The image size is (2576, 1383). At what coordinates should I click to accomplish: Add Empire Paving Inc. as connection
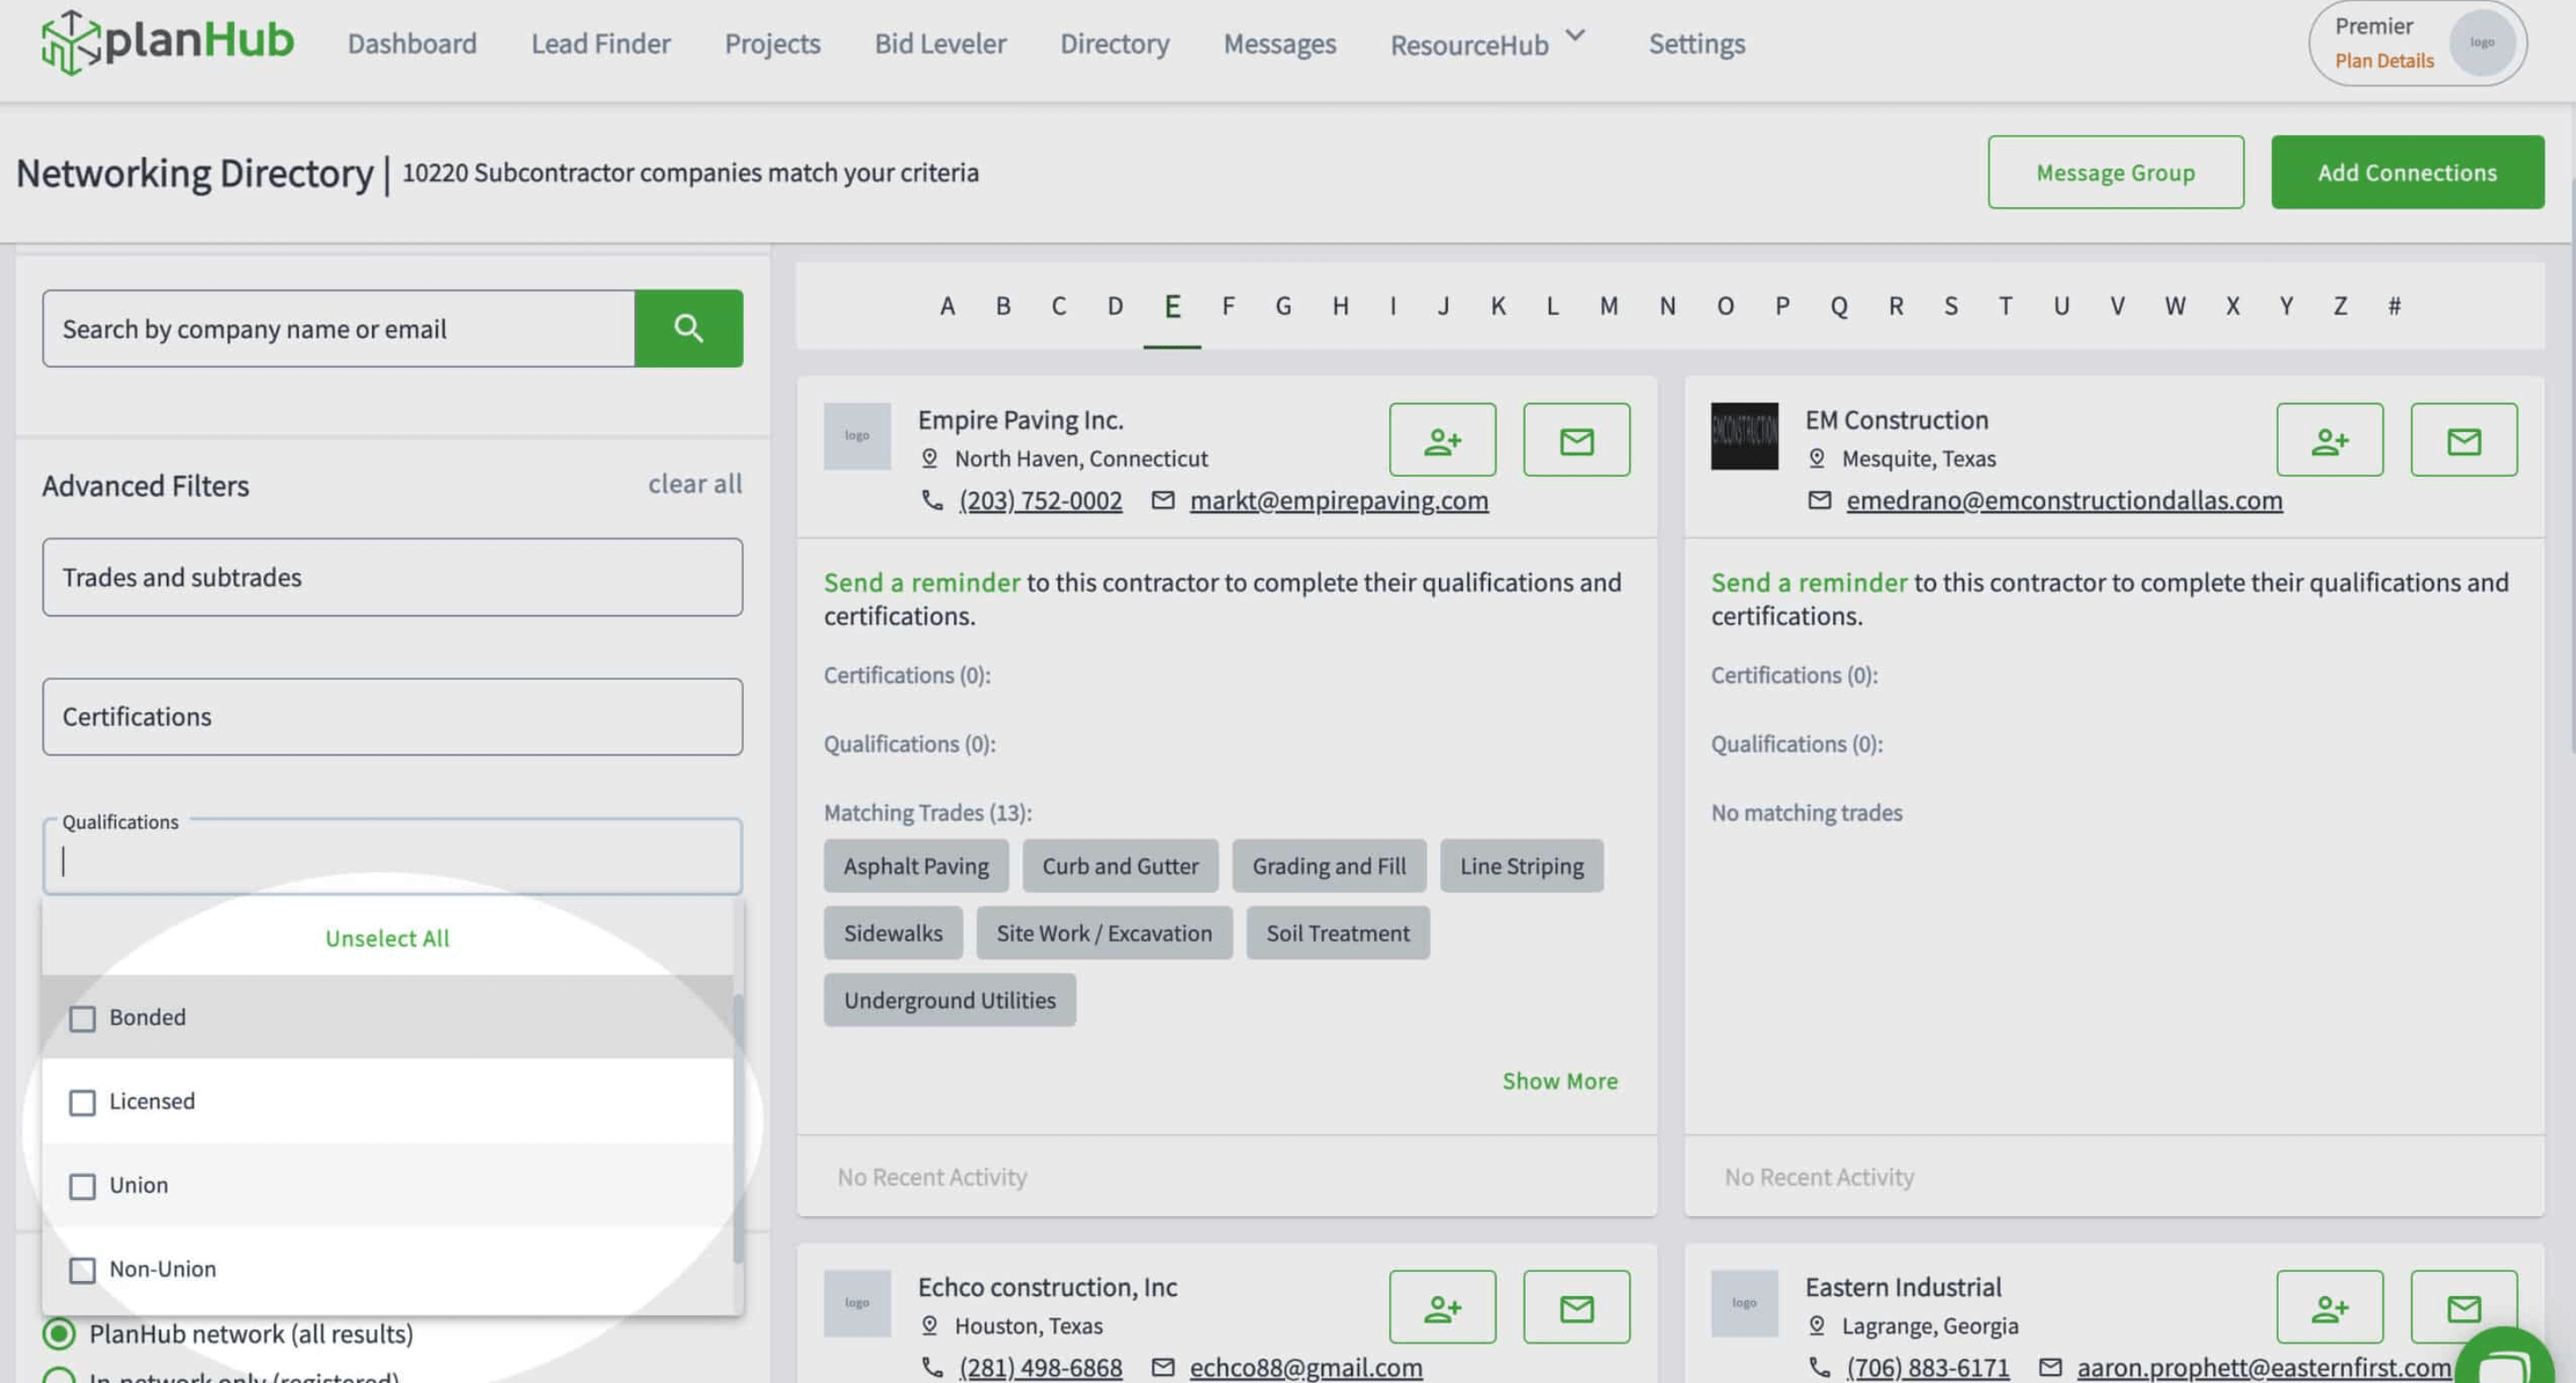(1442, 440)
